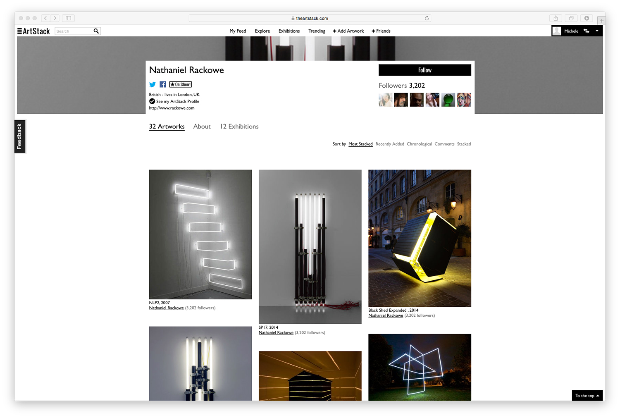Jump back with To the top button
The image size is (620, 418).
point(587,396)
